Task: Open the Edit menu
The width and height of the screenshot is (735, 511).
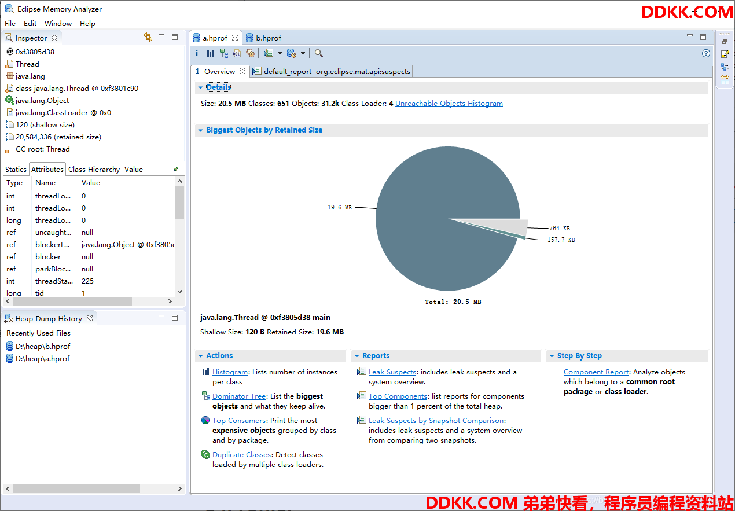Action: coord(30,24)
